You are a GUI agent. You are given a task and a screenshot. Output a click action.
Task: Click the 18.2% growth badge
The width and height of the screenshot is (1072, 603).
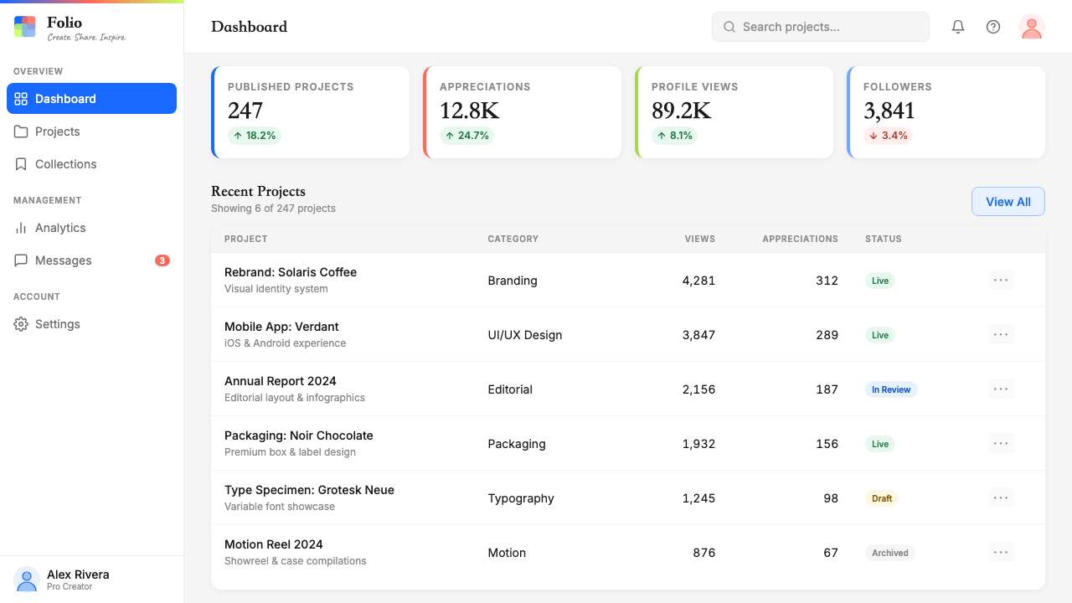(x=255, y=136)
